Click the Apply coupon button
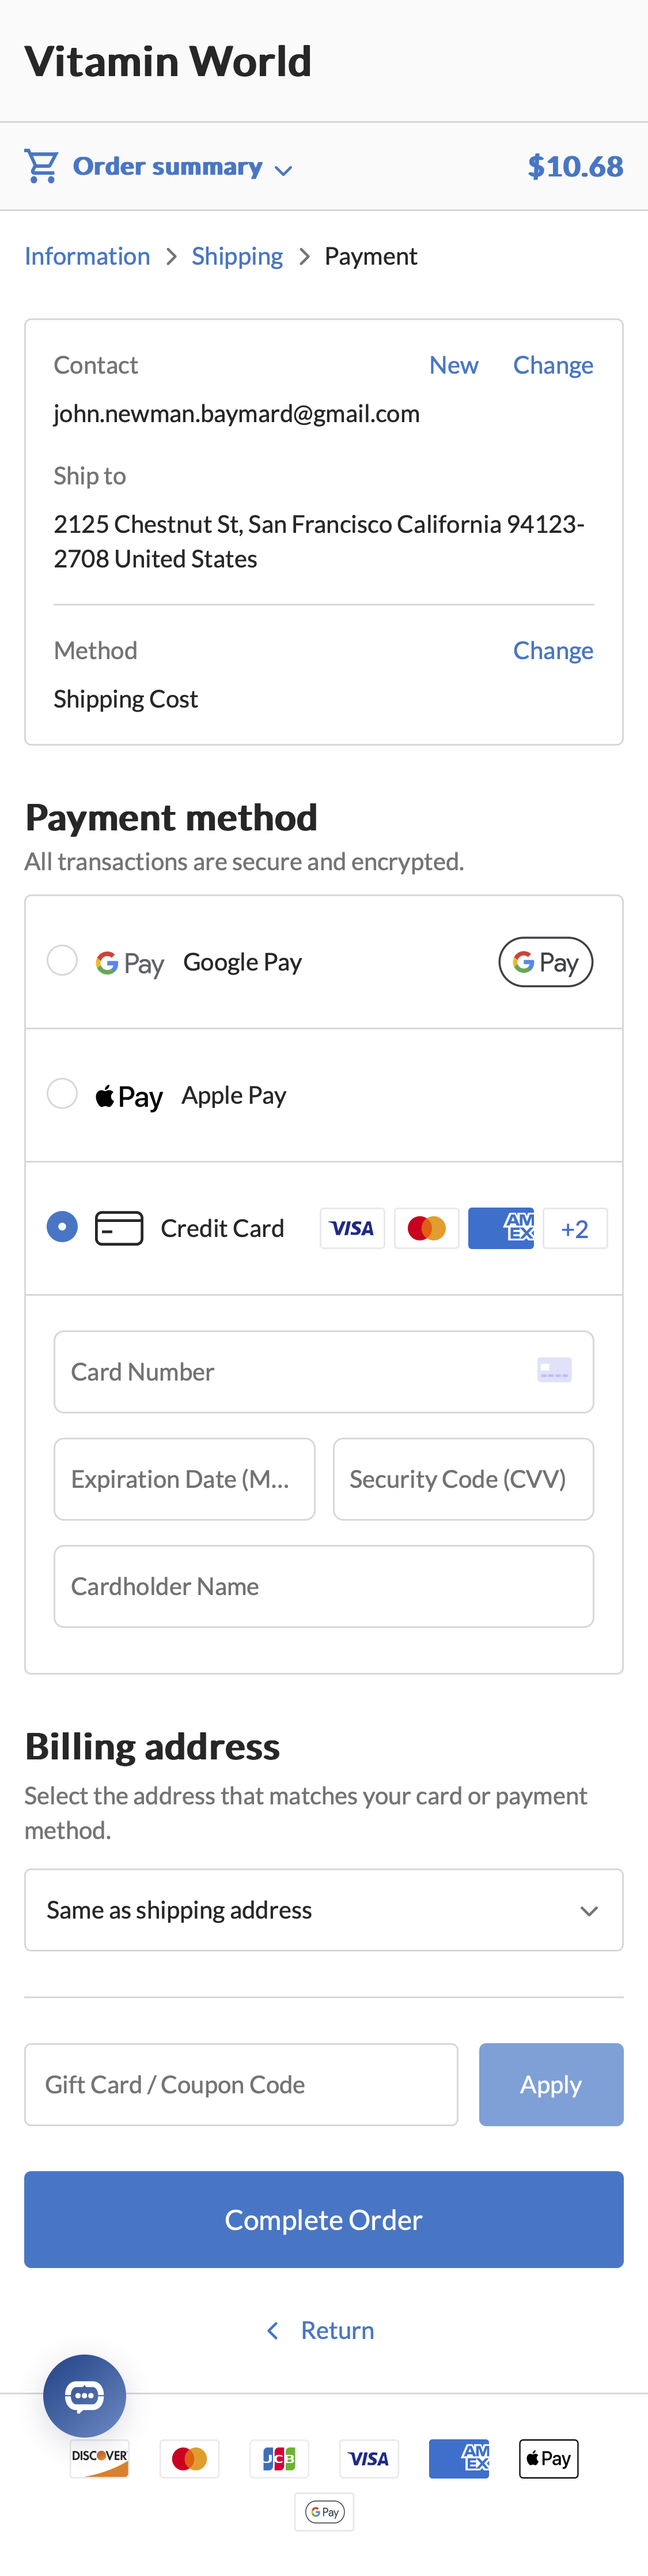The image size is (648, 2576). tap(550, 2084)
